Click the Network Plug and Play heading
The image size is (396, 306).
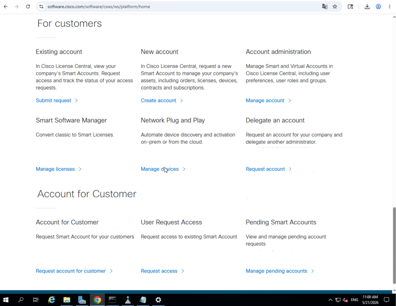click(x=173, y=120)
